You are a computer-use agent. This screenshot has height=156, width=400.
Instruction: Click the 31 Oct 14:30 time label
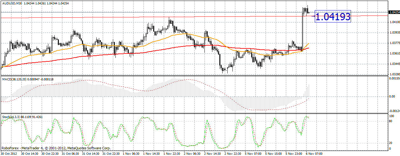coord(90,153)
